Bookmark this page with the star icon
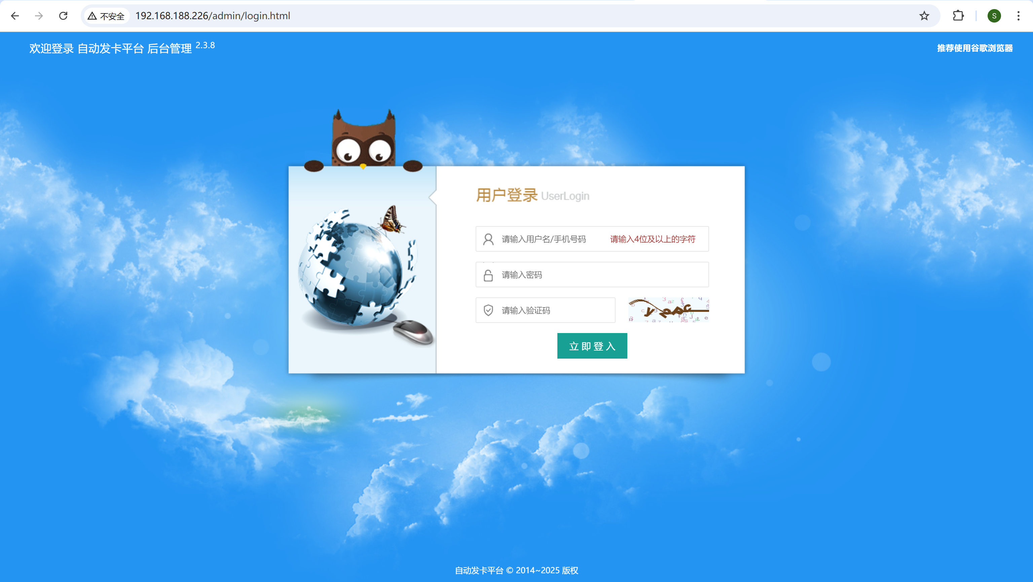Screen dimensions: 1033x582 tap(924, 15)
